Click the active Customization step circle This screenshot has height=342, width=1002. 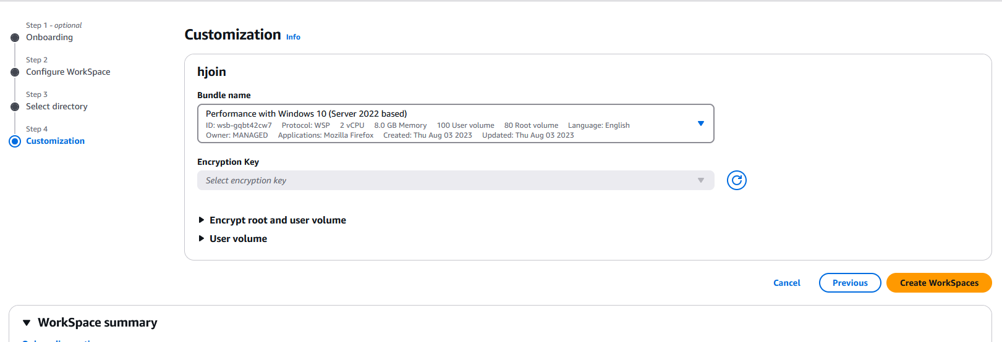point(15,141)
